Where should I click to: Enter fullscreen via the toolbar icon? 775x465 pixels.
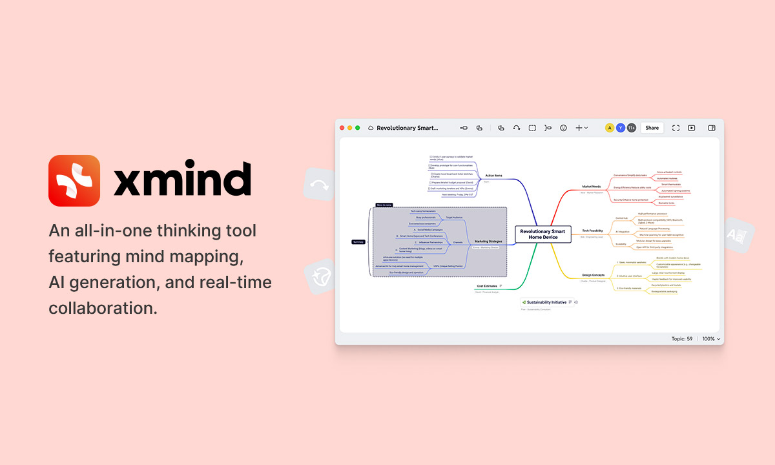(676, 128)
